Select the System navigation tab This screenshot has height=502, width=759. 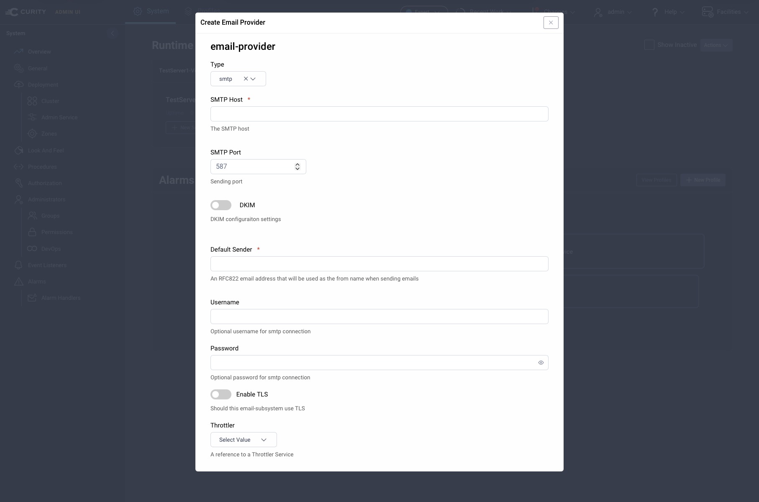tap(157, 11)
